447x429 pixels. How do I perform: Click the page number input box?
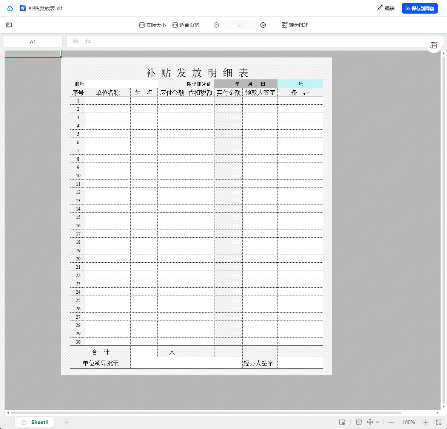click(240, 25)
